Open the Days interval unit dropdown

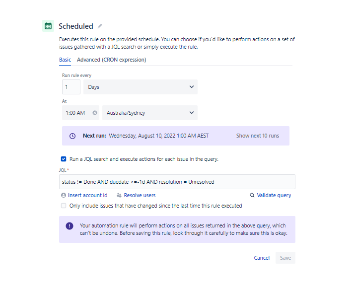[x=141, y=87]
